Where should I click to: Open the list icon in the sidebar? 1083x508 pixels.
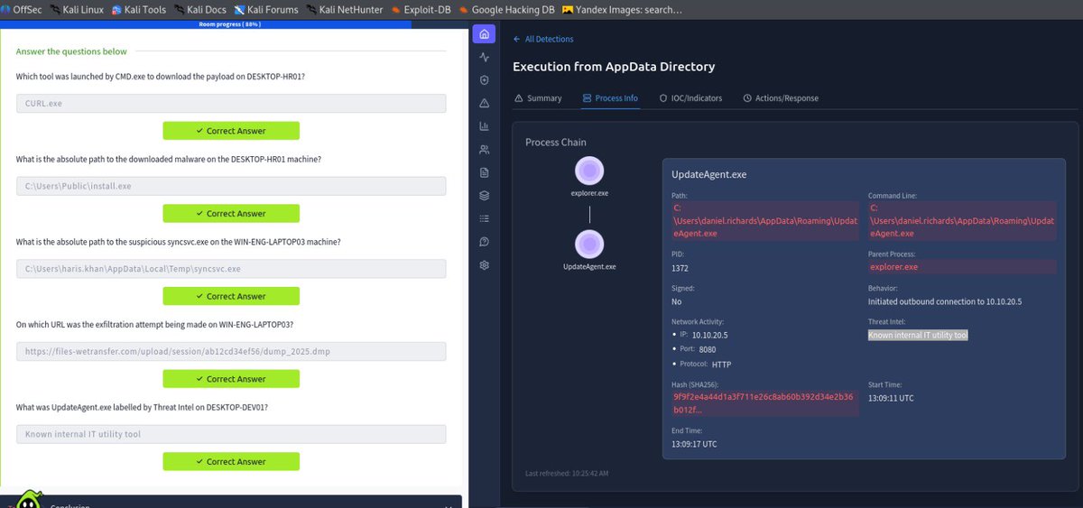(485, 218)
